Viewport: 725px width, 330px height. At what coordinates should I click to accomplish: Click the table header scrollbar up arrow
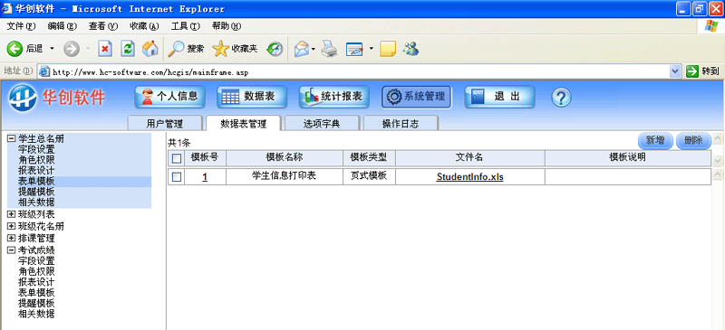click(x=717, y=138)
